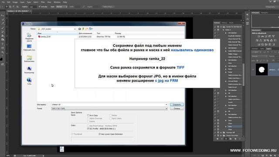This screenshot has height=157, width=279.
Task: Add Levels adjustment icon
Action: click(262, 36)
